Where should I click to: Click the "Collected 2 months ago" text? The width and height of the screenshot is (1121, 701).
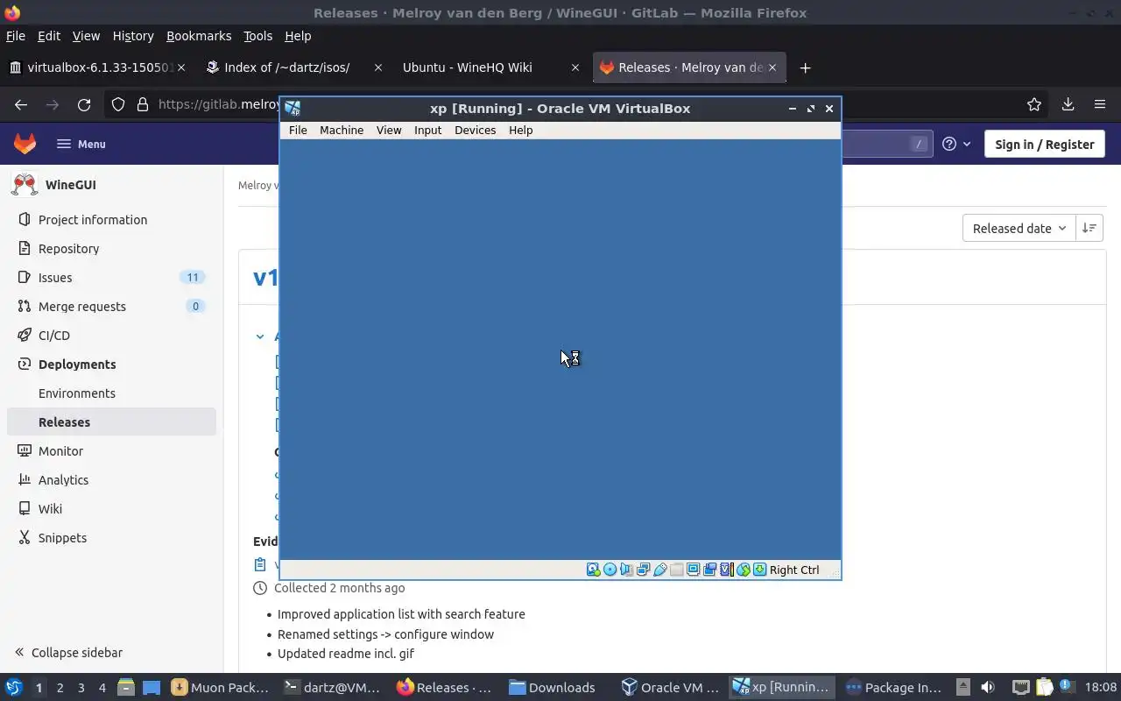[x=339, y=588]
